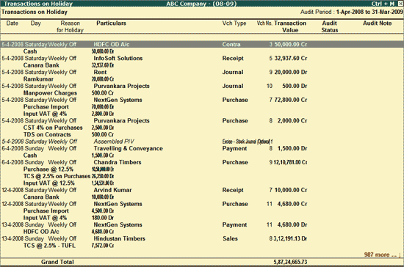404x267 pixels.
Task: Open the Arvind Kumar receipt row
Action: 202,190
